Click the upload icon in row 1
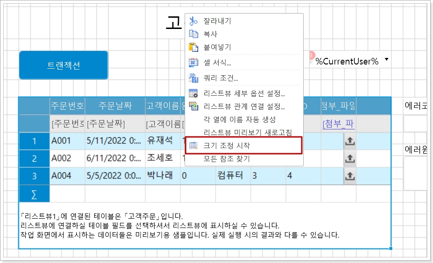This screenshot has width=433, height=263. pyautogui.click(x=350, y=141)
